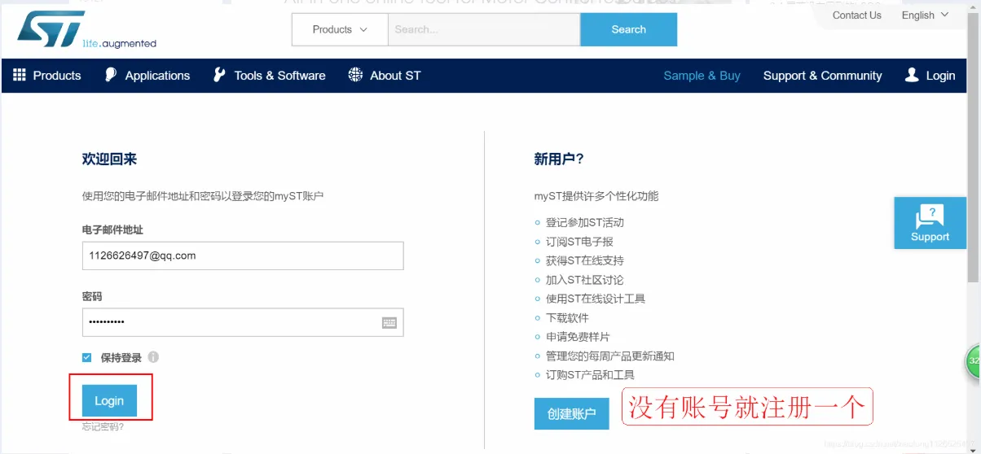
Task: Click the 加入ST社区讨论 list item
Action: [585, 280]
